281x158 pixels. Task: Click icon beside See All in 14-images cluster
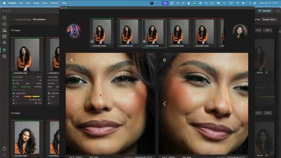pyautogui.click(x=267, y=72)
